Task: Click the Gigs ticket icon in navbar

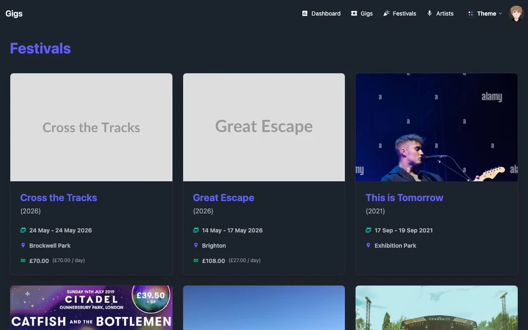Action: click(x=354, y=14)
